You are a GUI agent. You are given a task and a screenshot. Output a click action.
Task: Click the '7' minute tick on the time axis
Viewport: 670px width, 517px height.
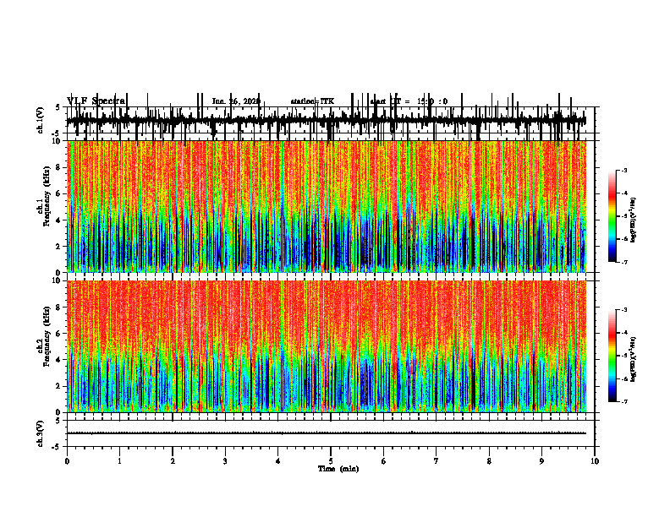pos(437,461)
